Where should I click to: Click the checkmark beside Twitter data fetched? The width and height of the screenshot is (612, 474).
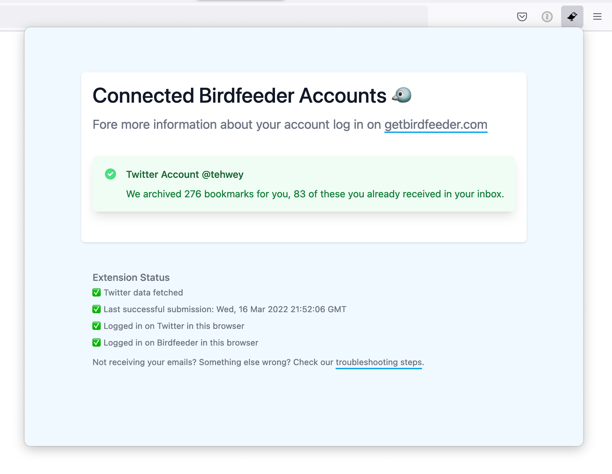point(97,292)
